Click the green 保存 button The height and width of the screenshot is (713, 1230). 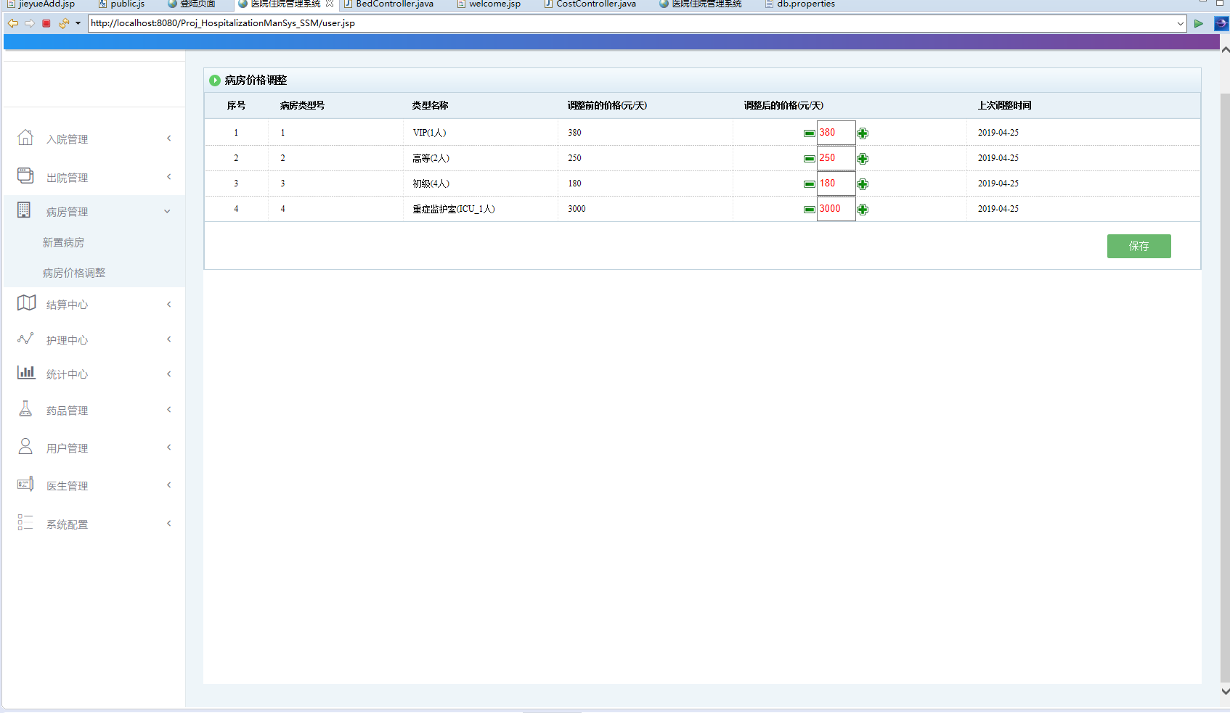coord(1139,247)
